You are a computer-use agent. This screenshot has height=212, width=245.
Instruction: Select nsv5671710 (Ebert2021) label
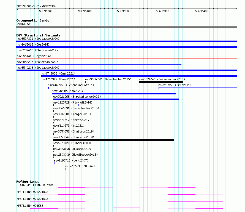(x=71, y=120)
